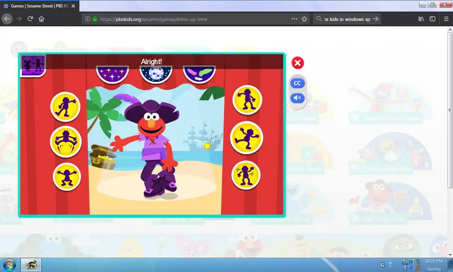Open the help question-mark tray icon

coord(382,265)
